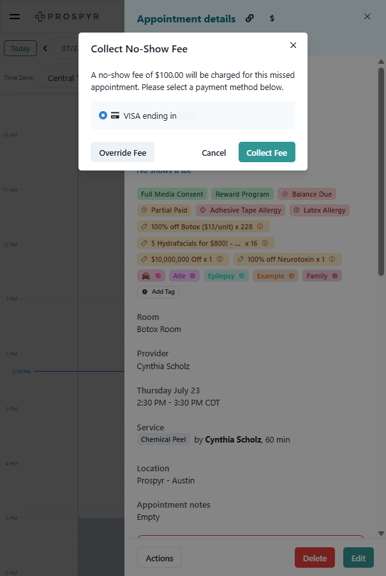Show info for 100% off Neurotoxin
The height and width of the screenshot is (576, 386).
pyautogui.click(x=332, y=259)
